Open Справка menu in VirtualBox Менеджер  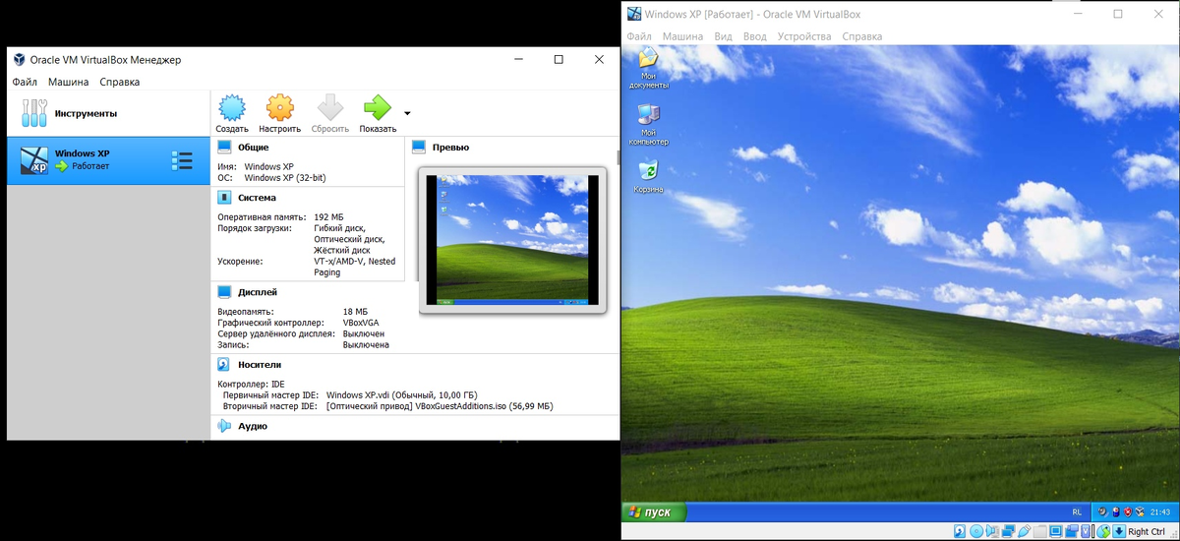120,82
